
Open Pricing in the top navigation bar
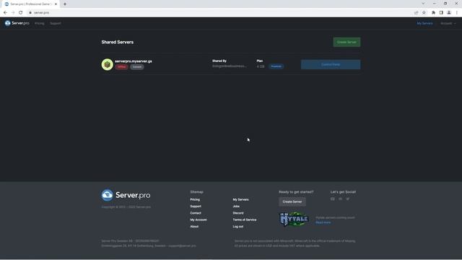(39, 23)
